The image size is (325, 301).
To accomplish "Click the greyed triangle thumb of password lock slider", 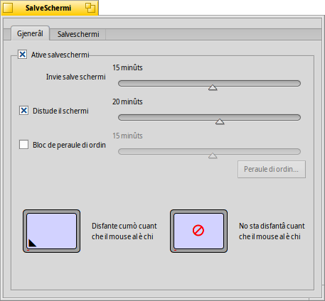I will tap(213, 155).
